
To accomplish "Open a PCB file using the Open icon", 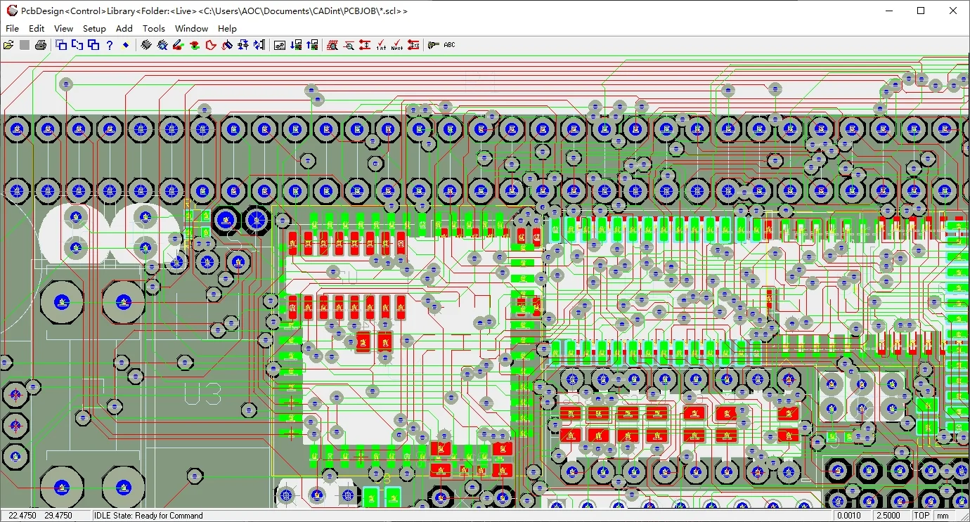I will (x=8, y=44).
